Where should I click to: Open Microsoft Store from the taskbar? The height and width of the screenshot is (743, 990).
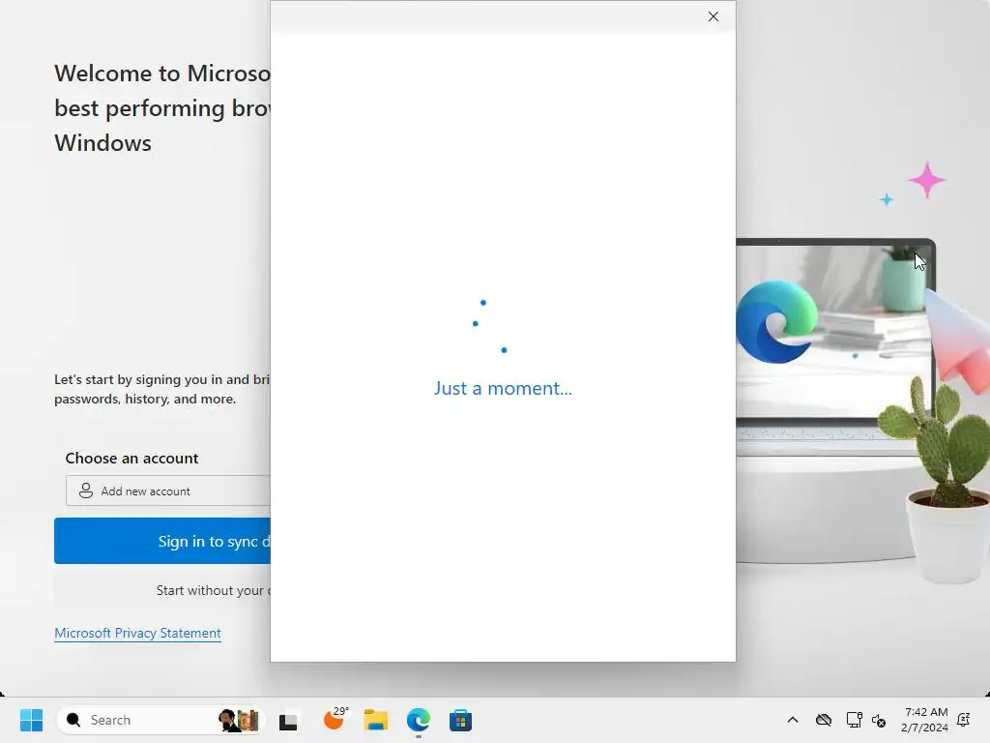460,720
